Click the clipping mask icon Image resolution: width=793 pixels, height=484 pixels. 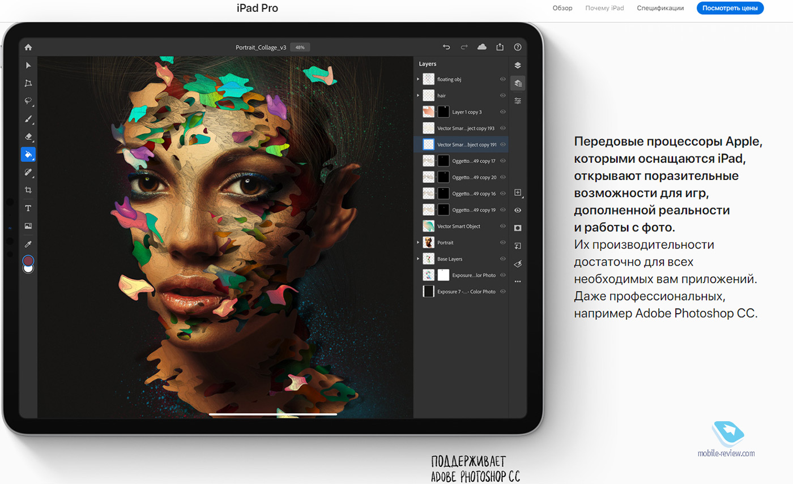pos(518,246)
